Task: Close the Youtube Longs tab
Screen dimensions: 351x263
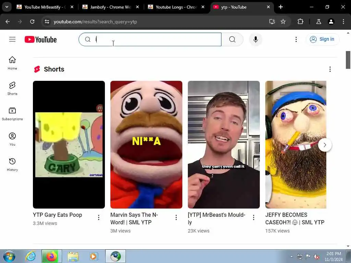Action: 203,7
